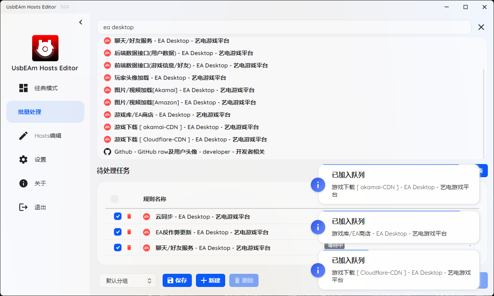494x296 pixels.
Task: Click the 保存 save button
Action: point(177,280)
